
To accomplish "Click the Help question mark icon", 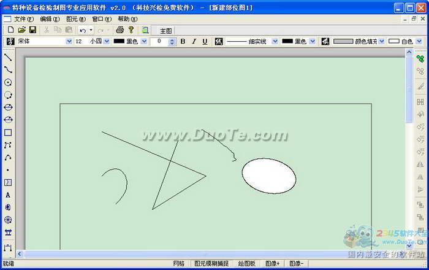I will click(131, 30).
